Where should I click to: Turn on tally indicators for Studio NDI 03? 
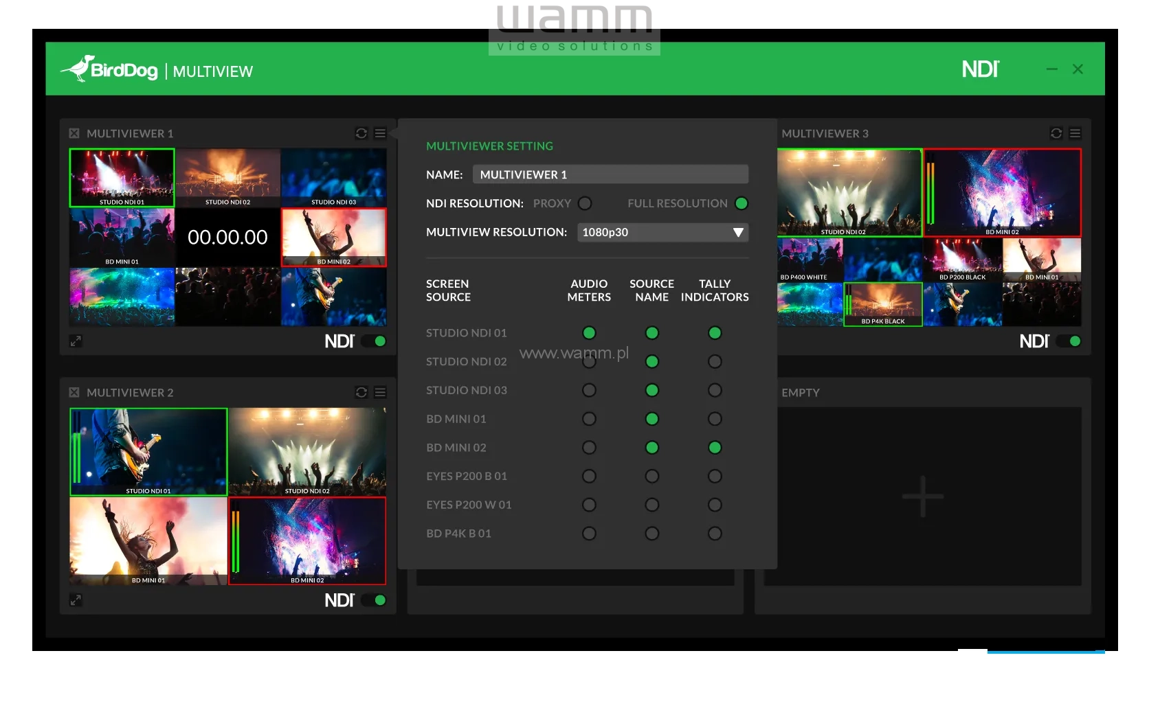click(x=715, y=390)
